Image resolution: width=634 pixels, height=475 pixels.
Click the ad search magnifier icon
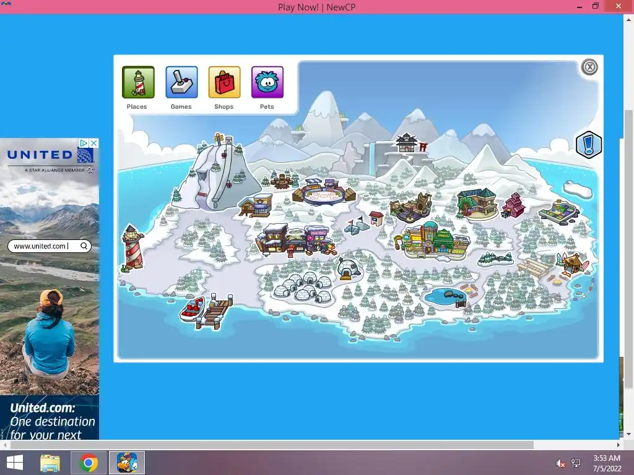click(x=84, y=246)
